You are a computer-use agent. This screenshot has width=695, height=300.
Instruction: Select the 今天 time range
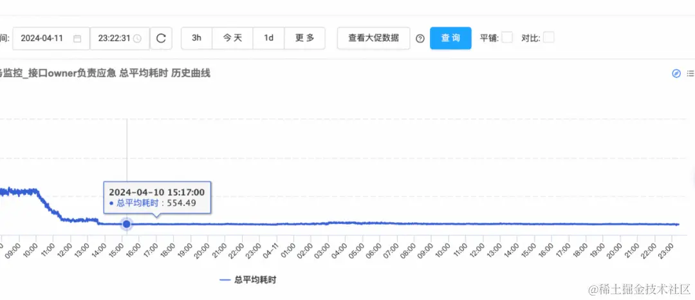click(233, 38)
